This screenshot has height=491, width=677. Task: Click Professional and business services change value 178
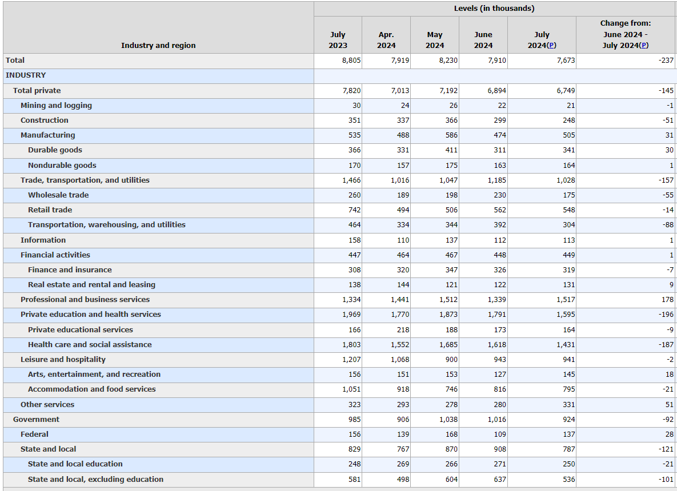pyautogui.click(x=667, y=299)
